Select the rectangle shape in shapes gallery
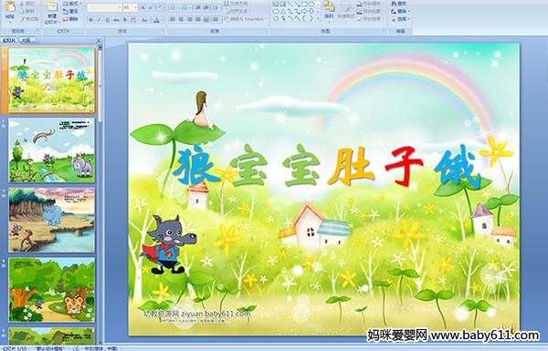Image resolution: width=548 pixels, height=351 pixels. pyautogui.click(x=305, y=4)
